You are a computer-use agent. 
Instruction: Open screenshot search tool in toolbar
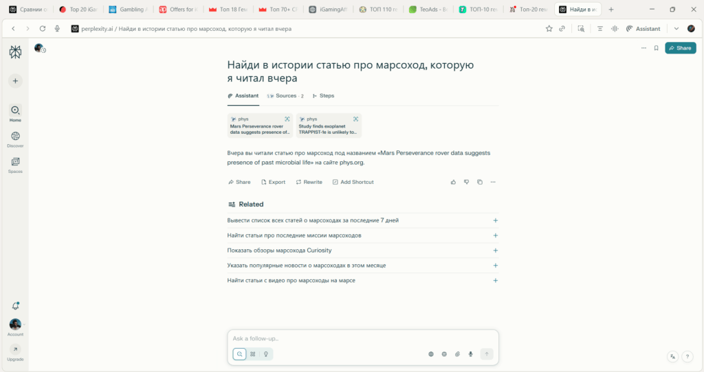click(x=581, y=29)
